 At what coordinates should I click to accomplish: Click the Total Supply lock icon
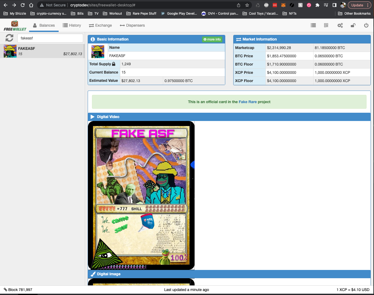[x=114, y=64]
